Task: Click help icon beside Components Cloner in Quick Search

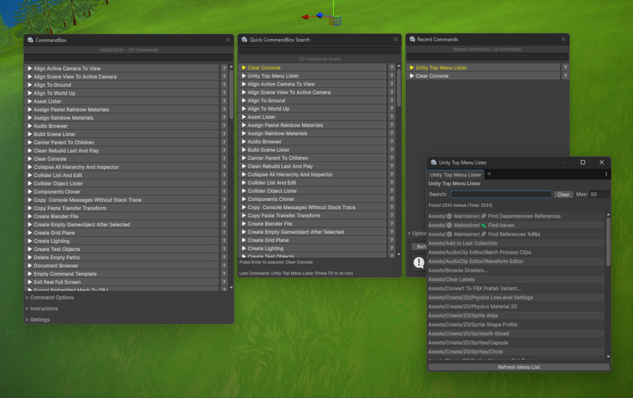Action: (391, 199)
